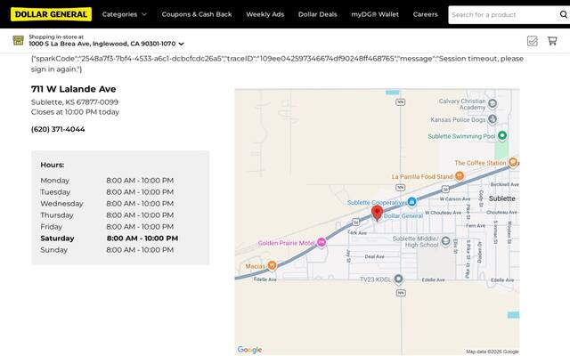Click the Session timeout error message
The image size is (570, 356).
click(x=277, y=63)
